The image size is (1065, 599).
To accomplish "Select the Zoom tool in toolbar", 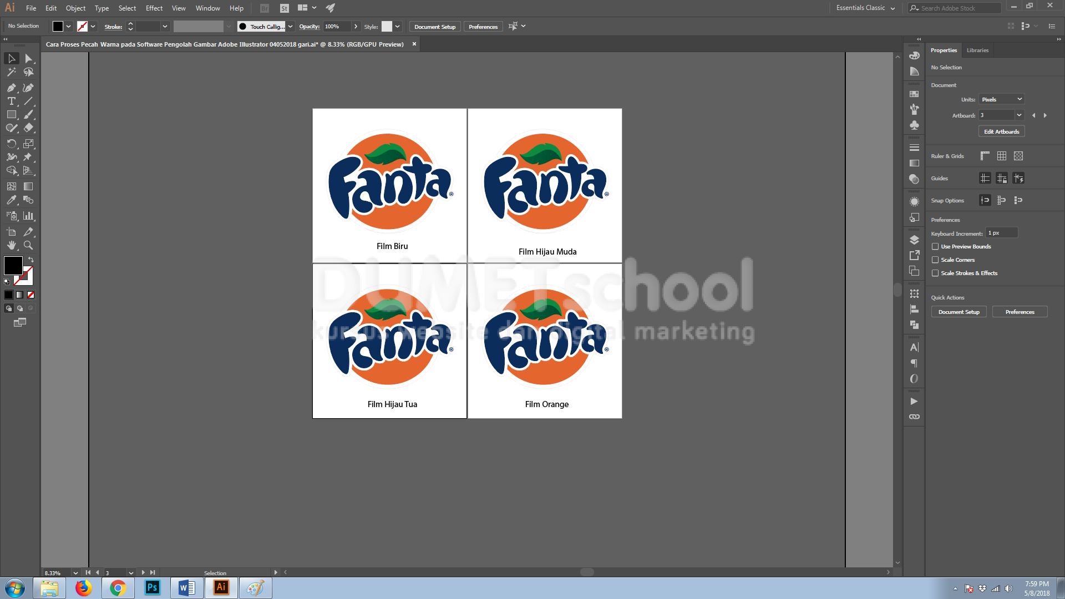I will tap(28, 245).
